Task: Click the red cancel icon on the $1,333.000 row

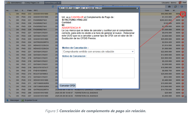Action: pyautogui.click(x=183, y=17)
